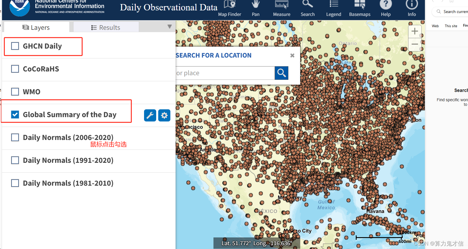
Task: Click the GHCN Daily layer label
Action: (42, 46)
